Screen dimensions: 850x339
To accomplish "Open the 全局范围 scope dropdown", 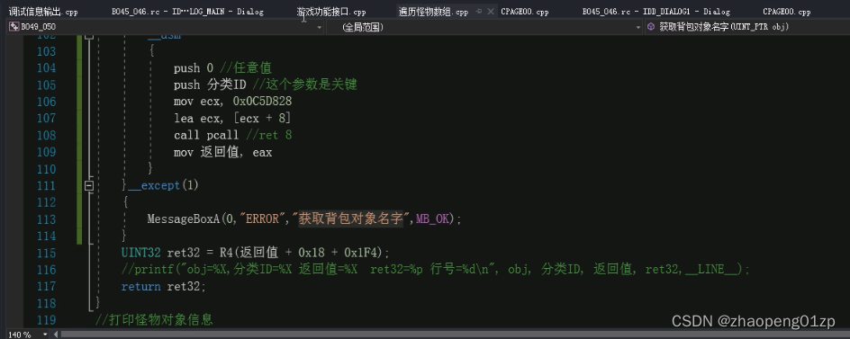I will tap(638, 27).
